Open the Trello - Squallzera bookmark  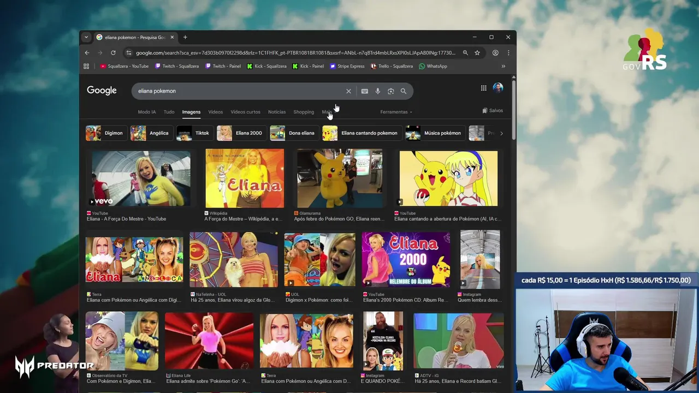(x=392, y=66)
